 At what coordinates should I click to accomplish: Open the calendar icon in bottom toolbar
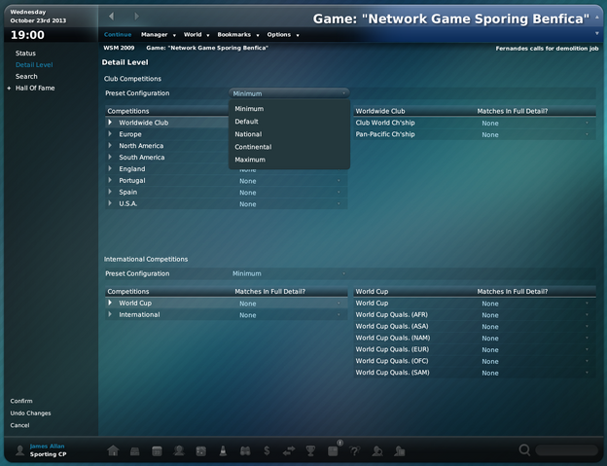coord(157,450)
